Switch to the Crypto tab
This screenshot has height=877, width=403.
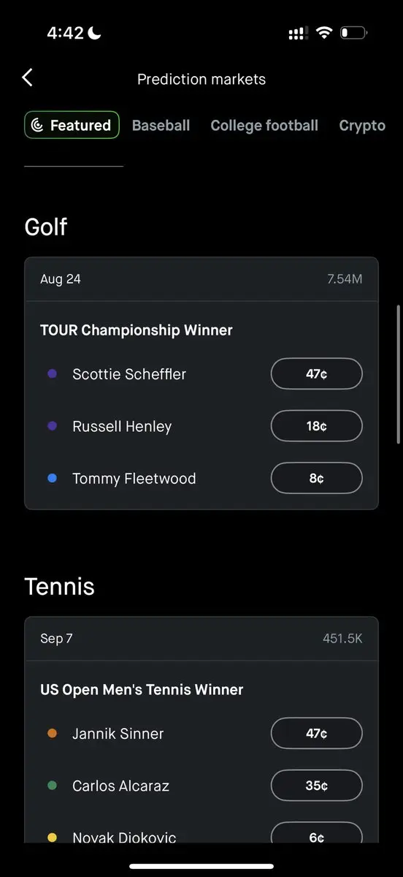click(362, 125)
